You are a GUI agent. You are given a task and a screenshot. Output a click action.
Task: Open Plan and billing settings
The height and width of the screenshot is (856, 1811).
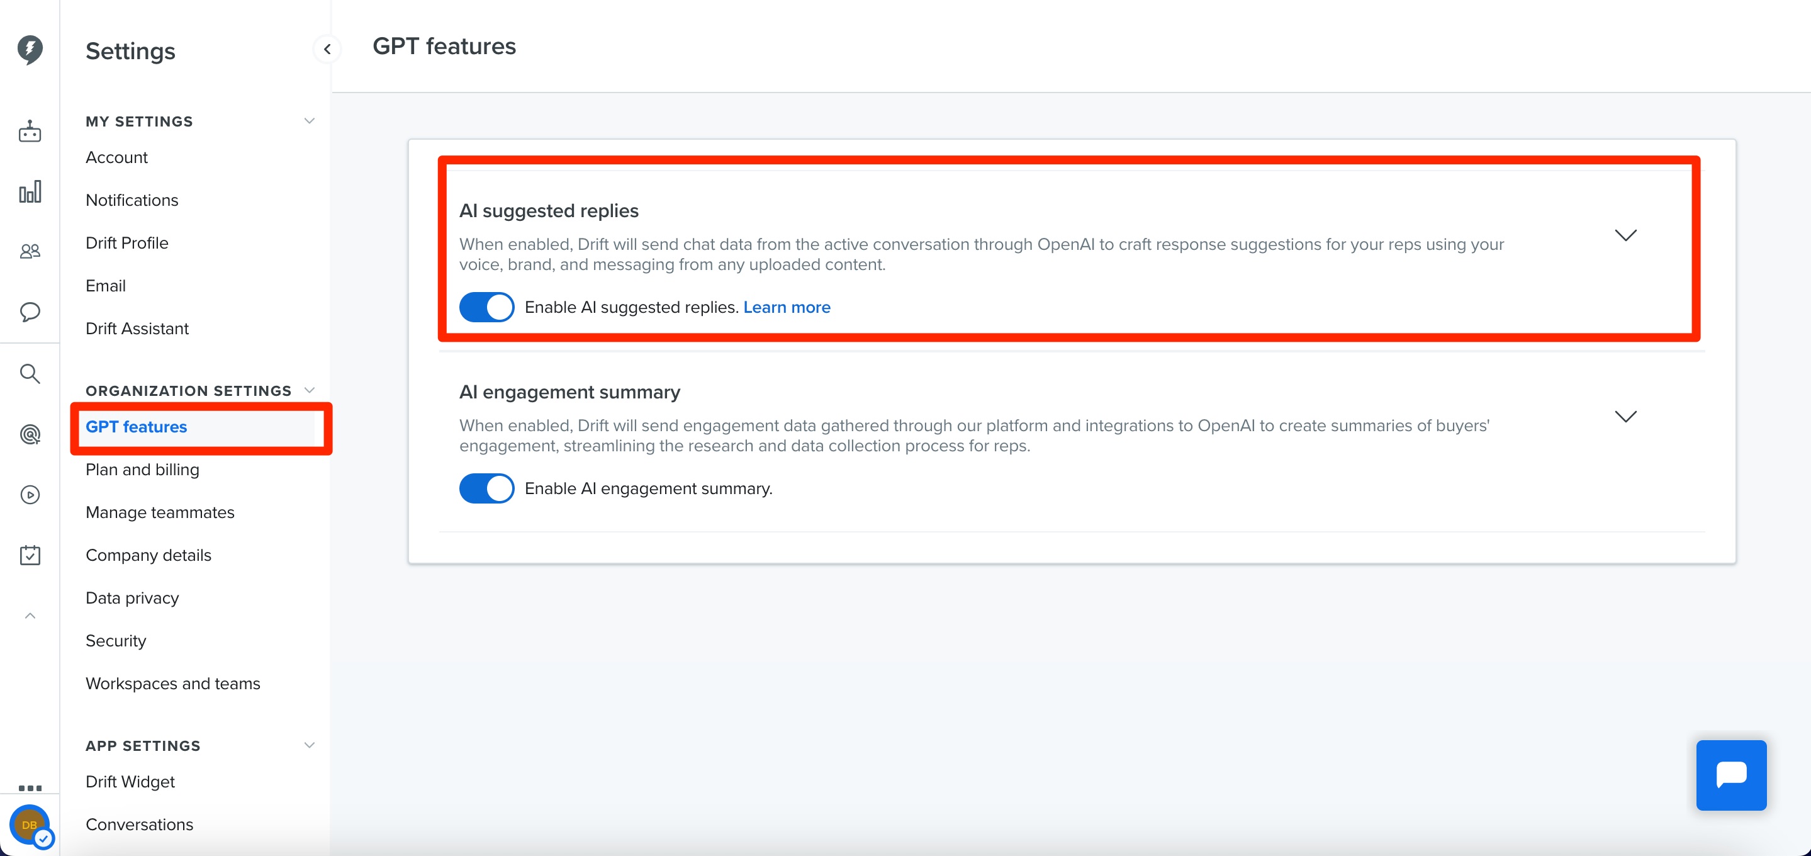143,469
